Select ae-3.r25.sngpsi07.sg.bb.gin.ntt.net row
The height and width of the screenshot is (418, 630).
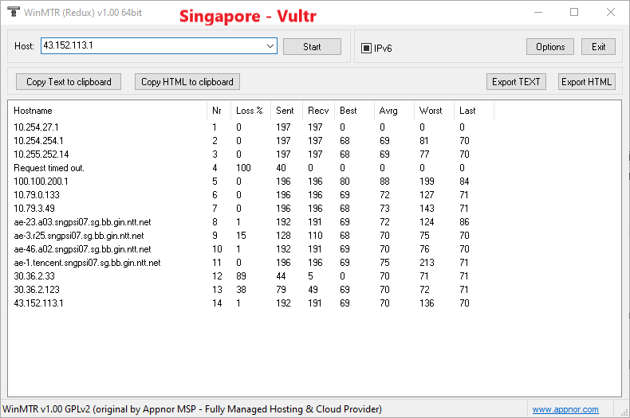[251, 236]
